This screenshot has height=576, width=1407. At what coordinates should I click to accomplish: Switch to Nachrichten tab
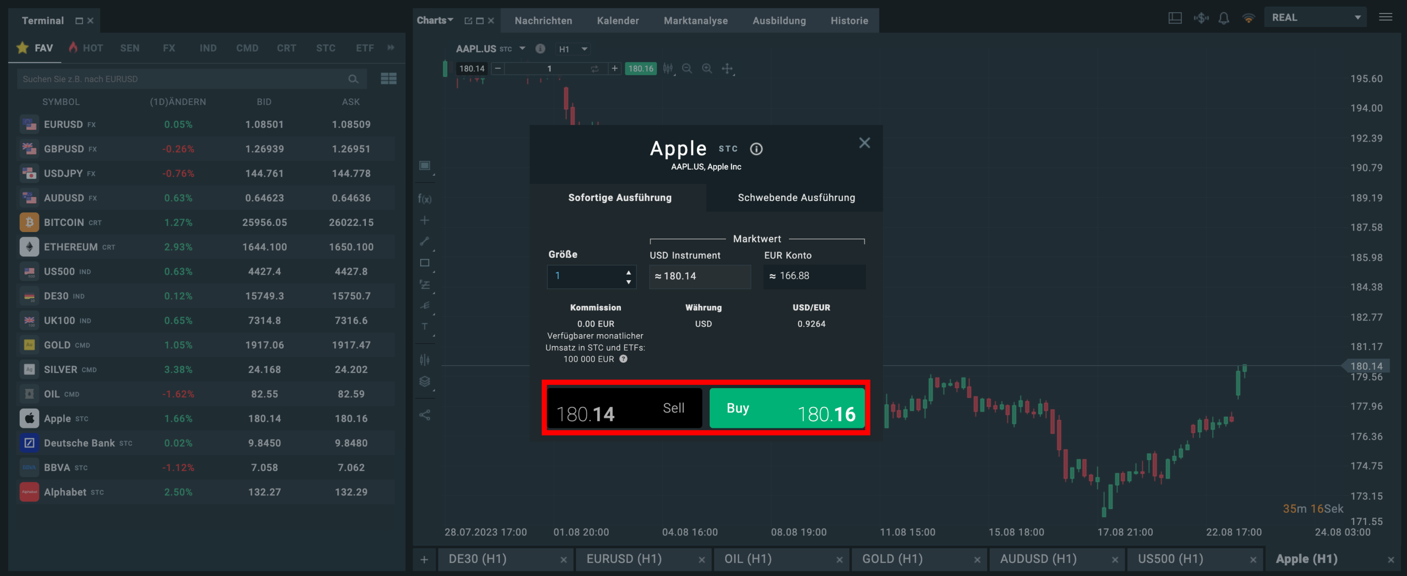[543, 21]
